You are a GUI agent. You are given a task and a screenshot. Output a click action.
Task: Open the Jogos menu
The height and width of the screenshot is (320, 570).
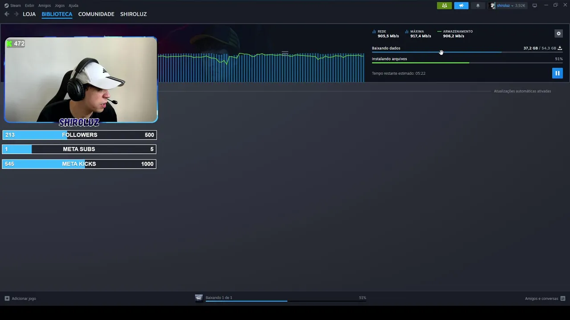pyautogui.click(x=60, y=5)
